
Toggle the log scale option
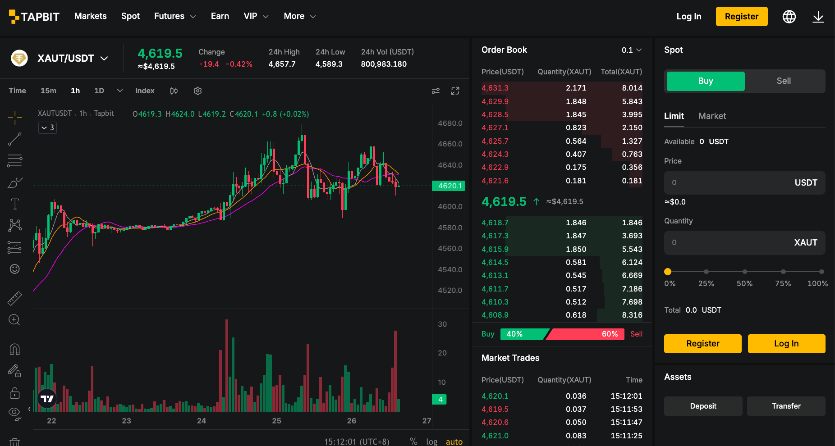coord(431,441)
